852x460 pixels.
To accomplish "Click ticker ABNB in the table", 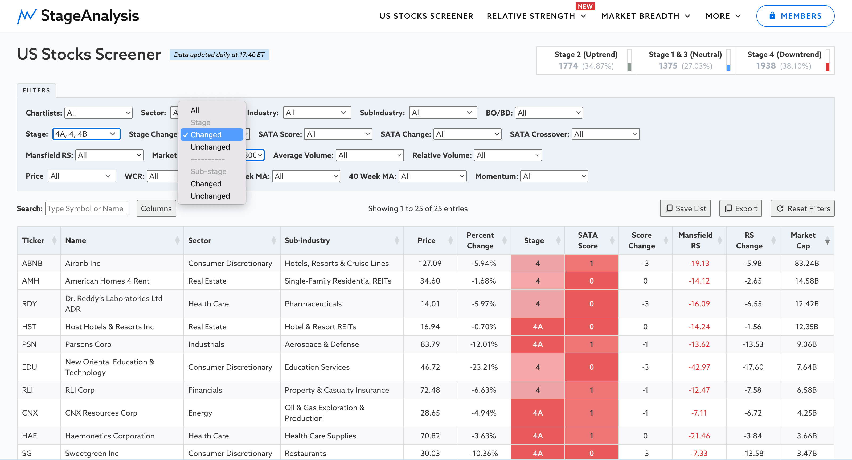I will 32,263.
